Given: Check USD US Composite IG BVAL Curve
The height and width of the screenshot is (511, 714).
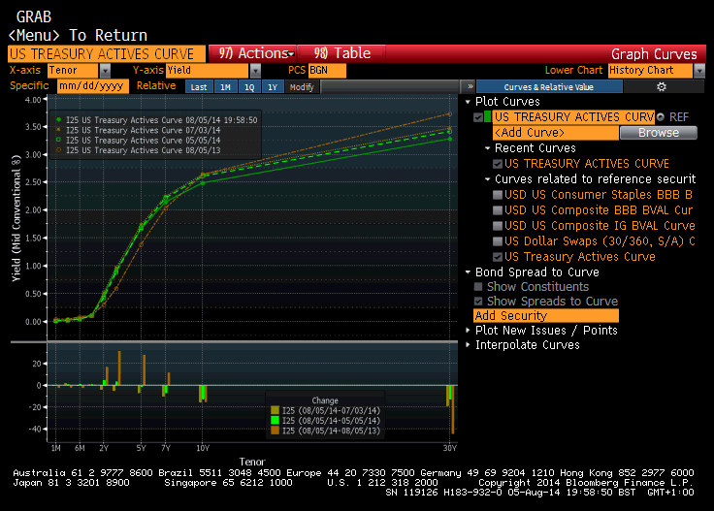Looking at the screenshot, I should (x=498, y=226).
